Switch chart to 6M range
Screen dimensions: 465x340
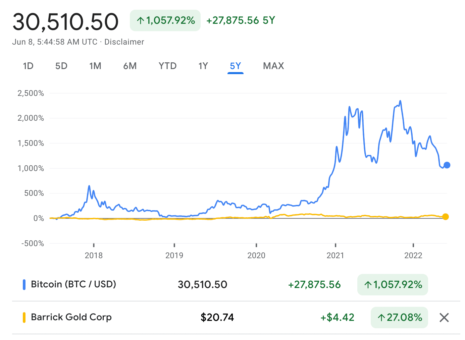tap(130, 66)
